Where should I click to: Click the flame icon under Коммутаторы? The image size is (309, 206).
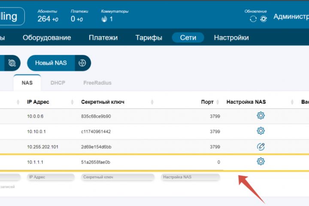(x=104, y=19)
